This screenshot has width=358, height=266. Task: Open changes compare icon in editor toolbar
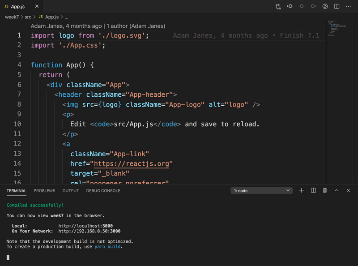(278, 7)
